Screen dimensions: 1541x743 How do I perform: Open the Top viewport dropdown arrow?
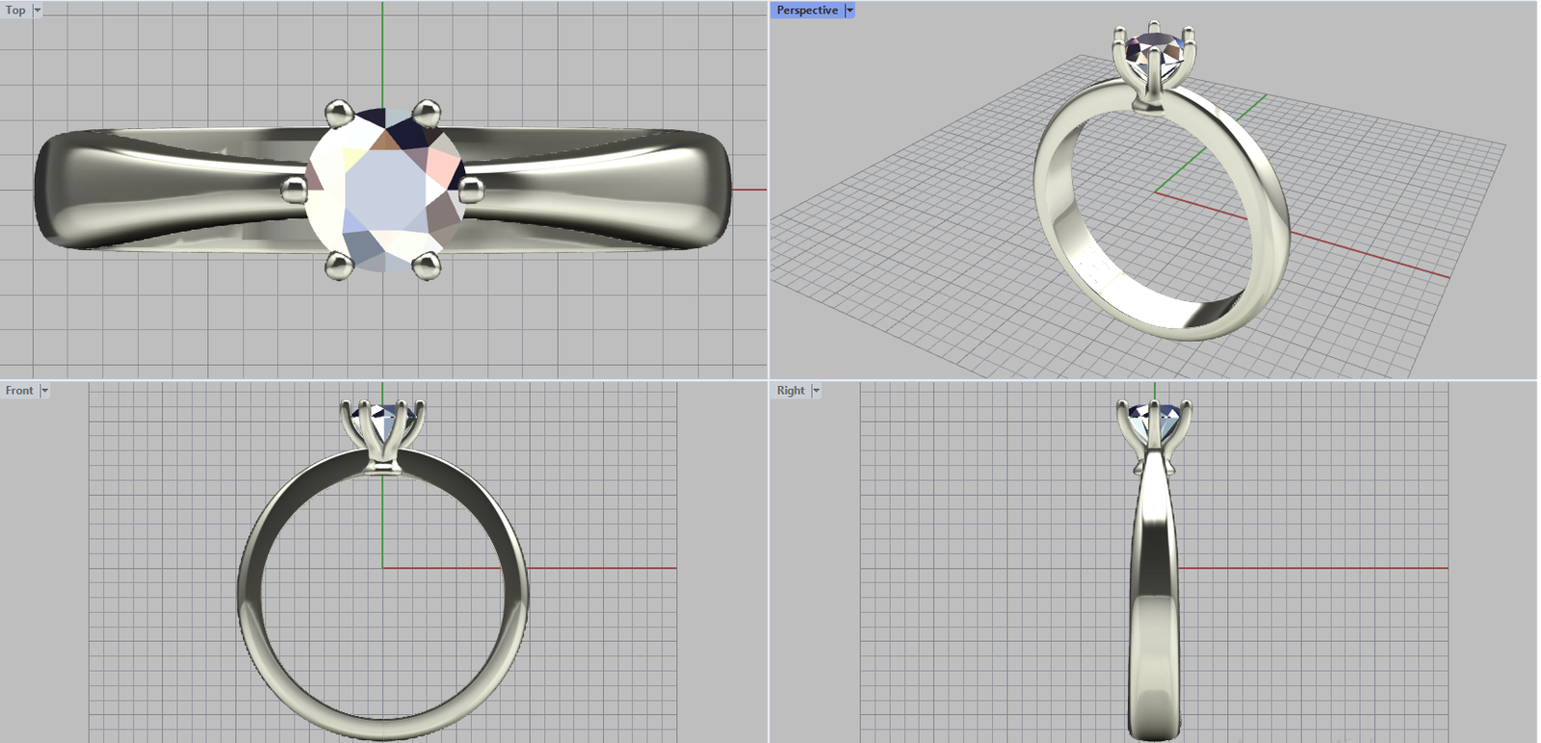38,11
